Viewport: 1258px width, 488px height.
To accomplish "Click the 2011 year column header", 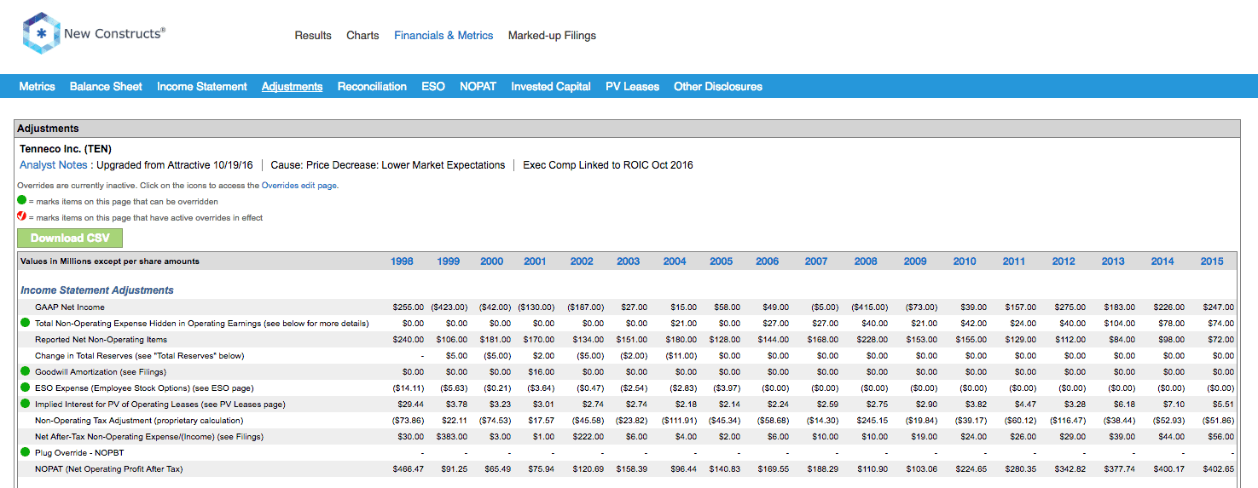I will click(1014, 261).
